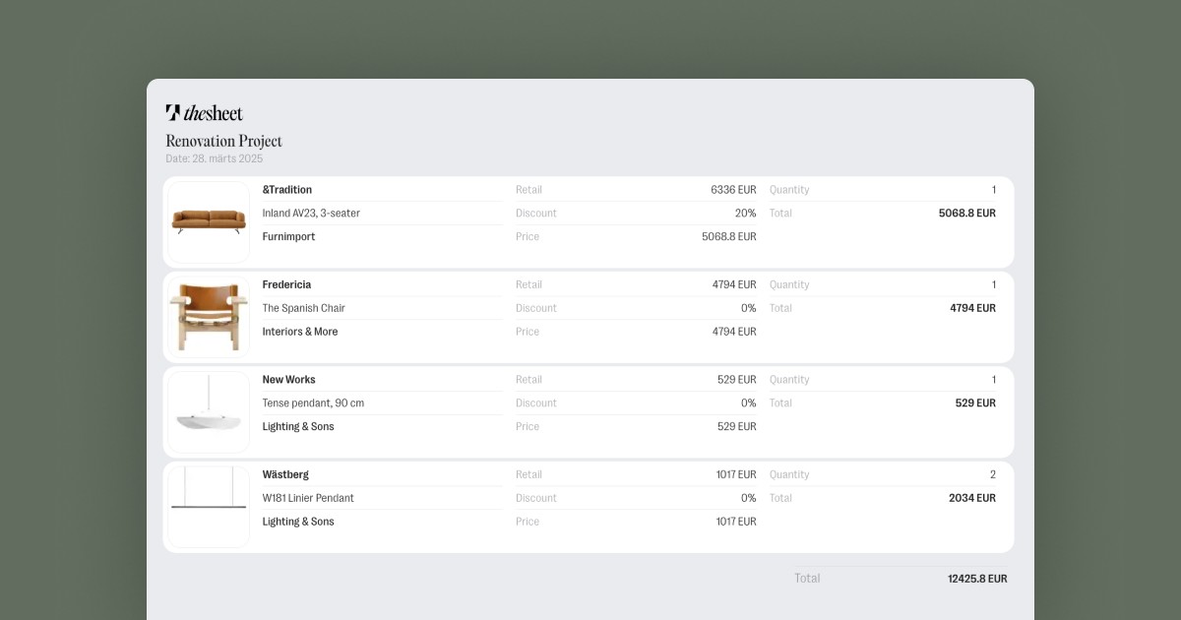Click the product name Tense pendant, 90 cm
Image resolution: width=1181 pixels, height=620 pixels.
(x=313, y=403)
